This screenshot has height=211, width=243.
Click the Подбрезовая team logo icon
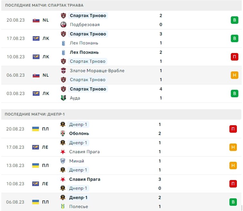63,24
